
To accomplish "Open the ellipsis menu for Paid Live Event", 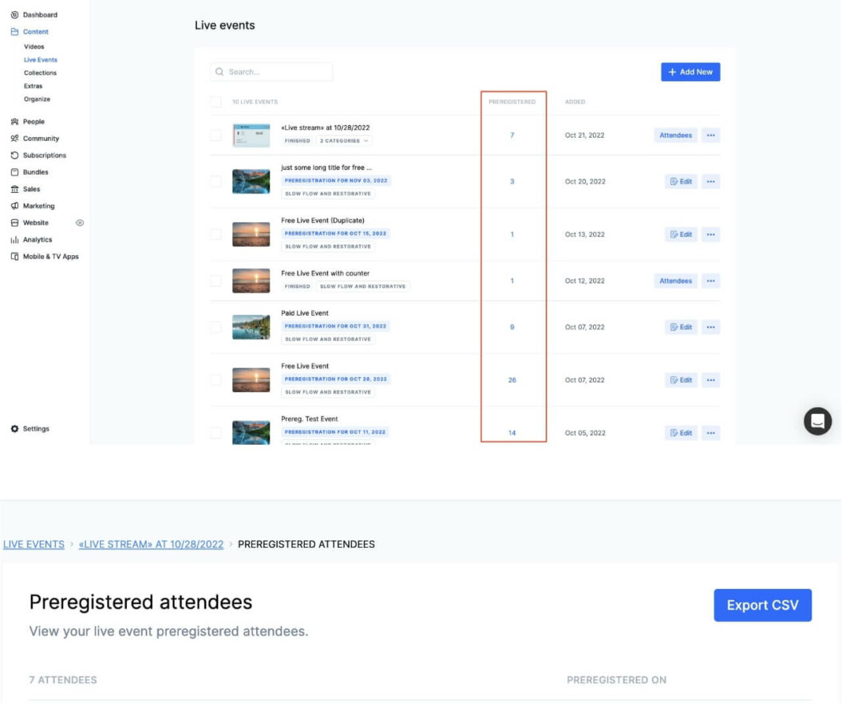I will point(710,327).
